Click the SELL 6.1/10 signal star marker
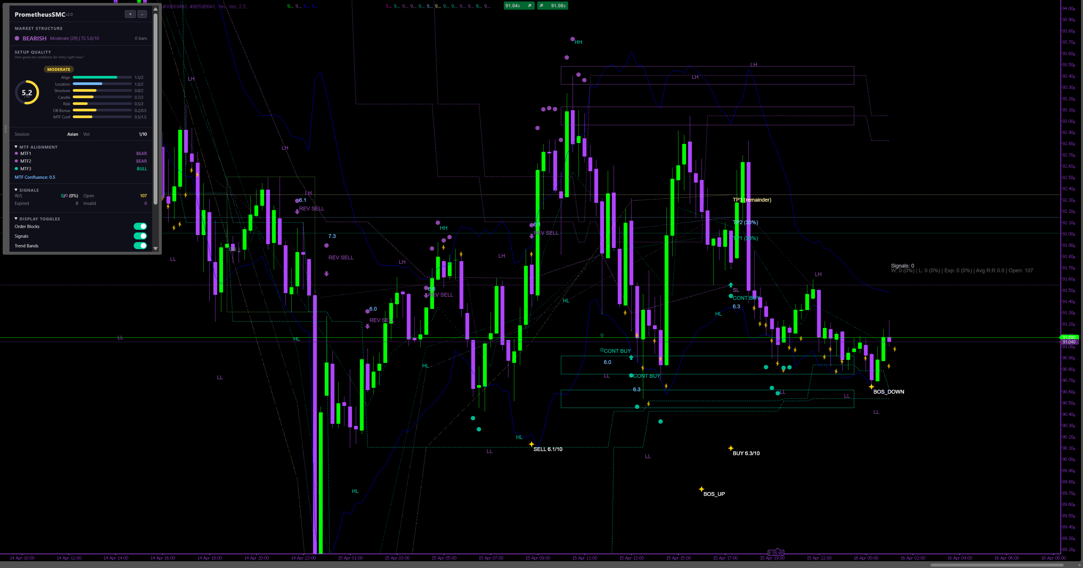Screen dimensions: 1083x568 pos(532,444)
